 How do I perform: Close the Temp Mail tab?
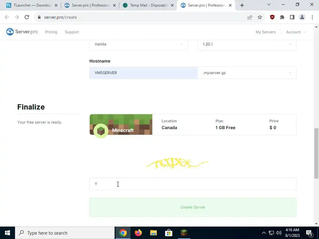click(x=172, y=6)
